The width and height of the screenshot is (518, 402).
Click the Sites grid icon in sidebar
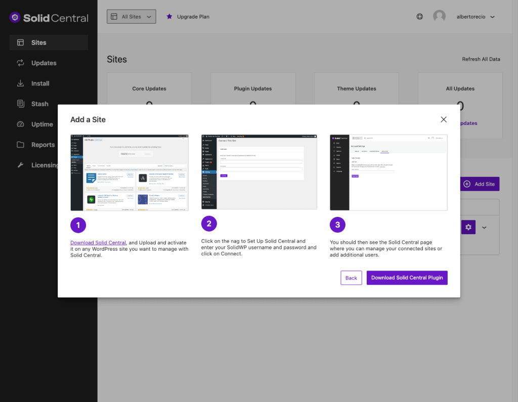tap(20, 42)
